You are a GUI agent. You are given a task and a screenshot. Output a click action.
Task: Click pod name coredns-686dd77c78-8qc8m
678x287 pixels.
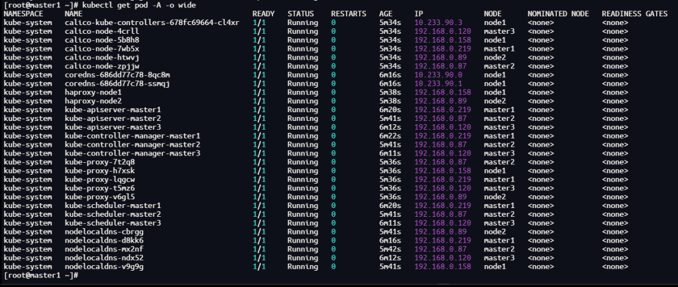point(117,75)
